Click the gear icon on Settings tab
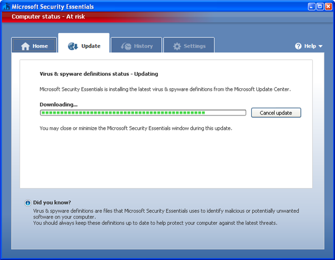Viewport: 335px width, 260px height. [x=176, y=46]
